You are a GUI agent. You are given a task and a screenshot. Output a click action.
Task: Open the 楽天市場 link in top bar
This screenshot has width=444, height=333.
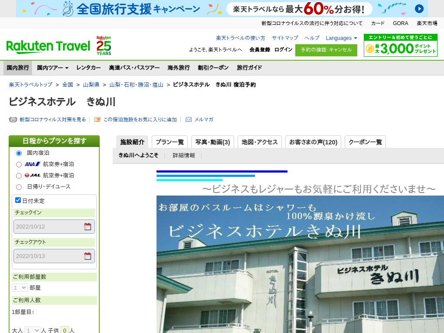point(427,23)
